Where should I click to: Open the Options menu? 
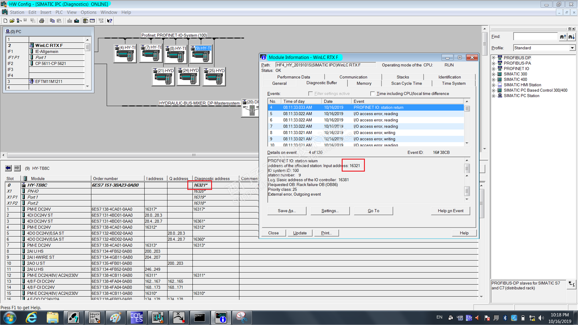coord(88,12)
